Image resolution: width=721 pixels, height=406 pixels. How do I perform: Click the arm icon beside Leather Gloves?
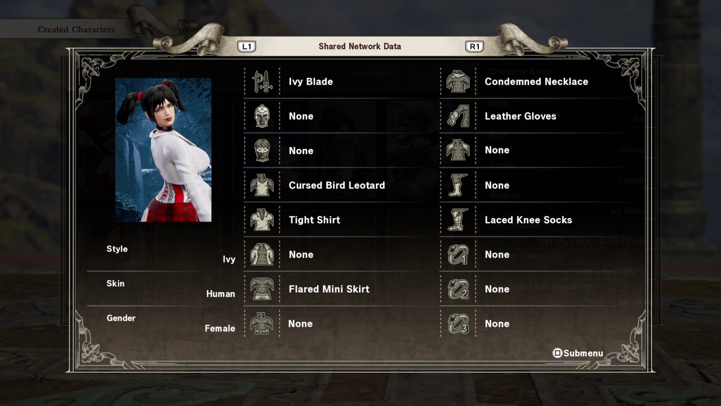[x=458, y=116]
